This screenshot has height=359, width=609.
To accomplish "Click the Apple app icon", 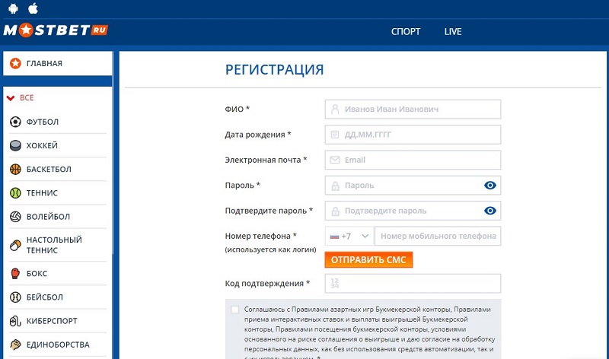I will (33, 8).
